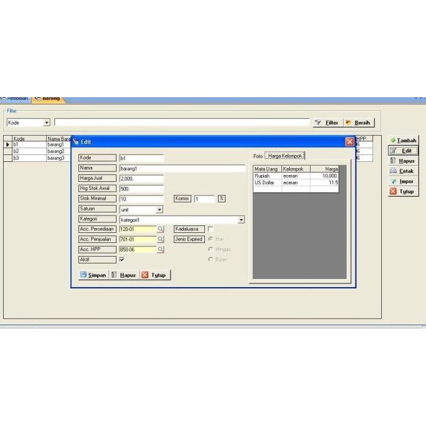Click the Komisi input field
Viewport: 426px width, 426px height.
(x=204, y=199)
